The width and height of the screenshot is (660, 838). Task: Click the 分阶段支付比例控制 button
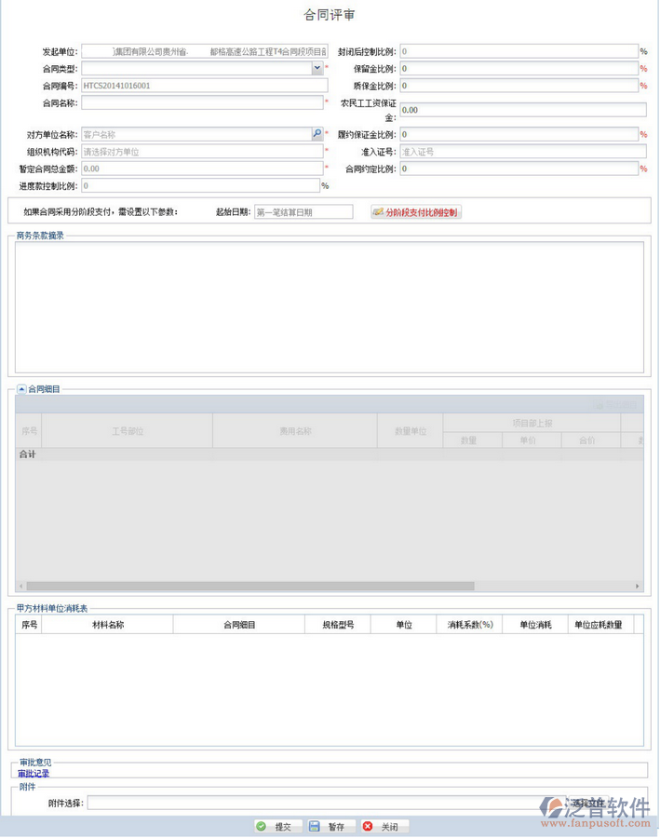click(416, 212)
